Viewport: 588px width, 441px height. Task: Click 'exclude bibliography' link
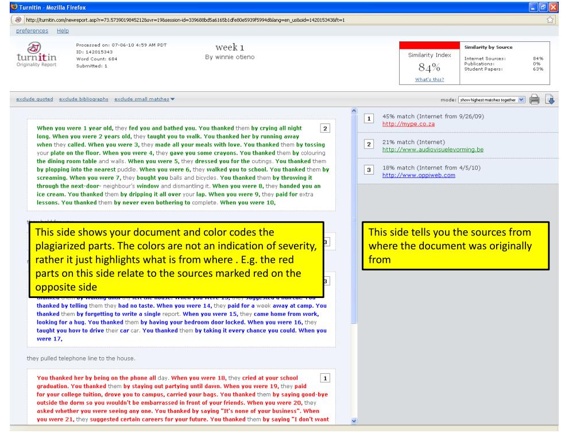point(84,99)
